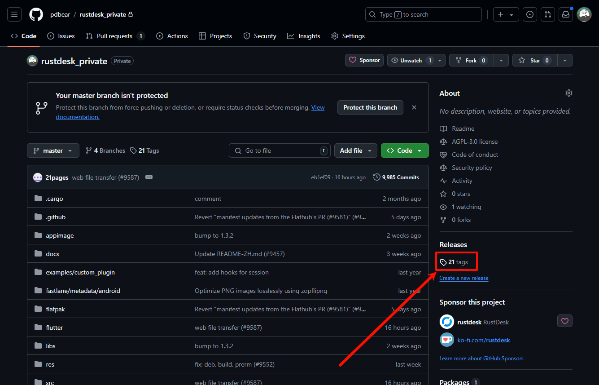The image size is (599, 385).
Task: Click the Sponsor button
Action: tap(364, 60)
